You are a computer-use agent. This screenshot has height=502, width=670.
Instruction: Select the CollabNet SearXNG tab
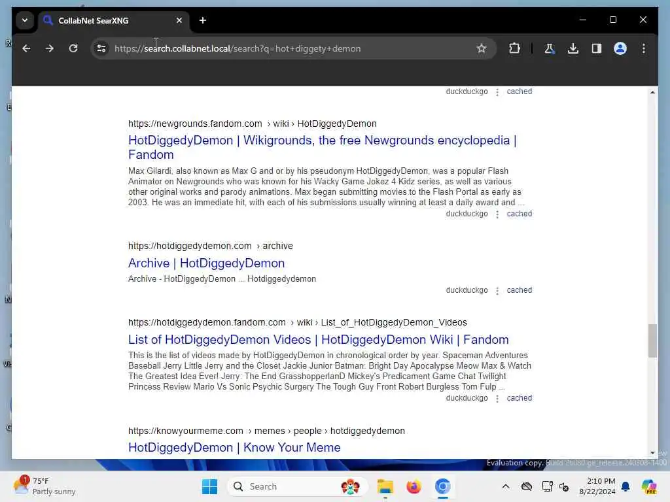click(x=113, y=20)
